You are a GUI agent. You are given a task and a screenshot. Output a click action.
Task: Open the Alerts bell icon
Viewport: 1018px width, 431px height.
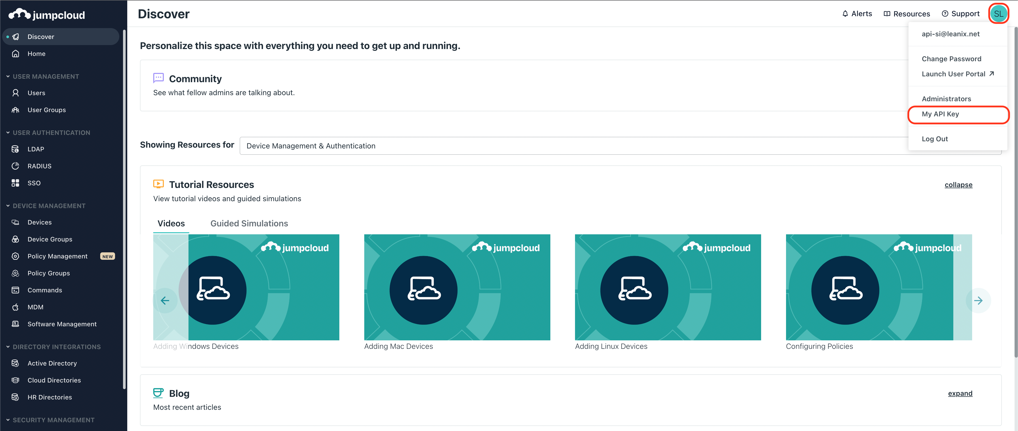(x=845, y=14)
